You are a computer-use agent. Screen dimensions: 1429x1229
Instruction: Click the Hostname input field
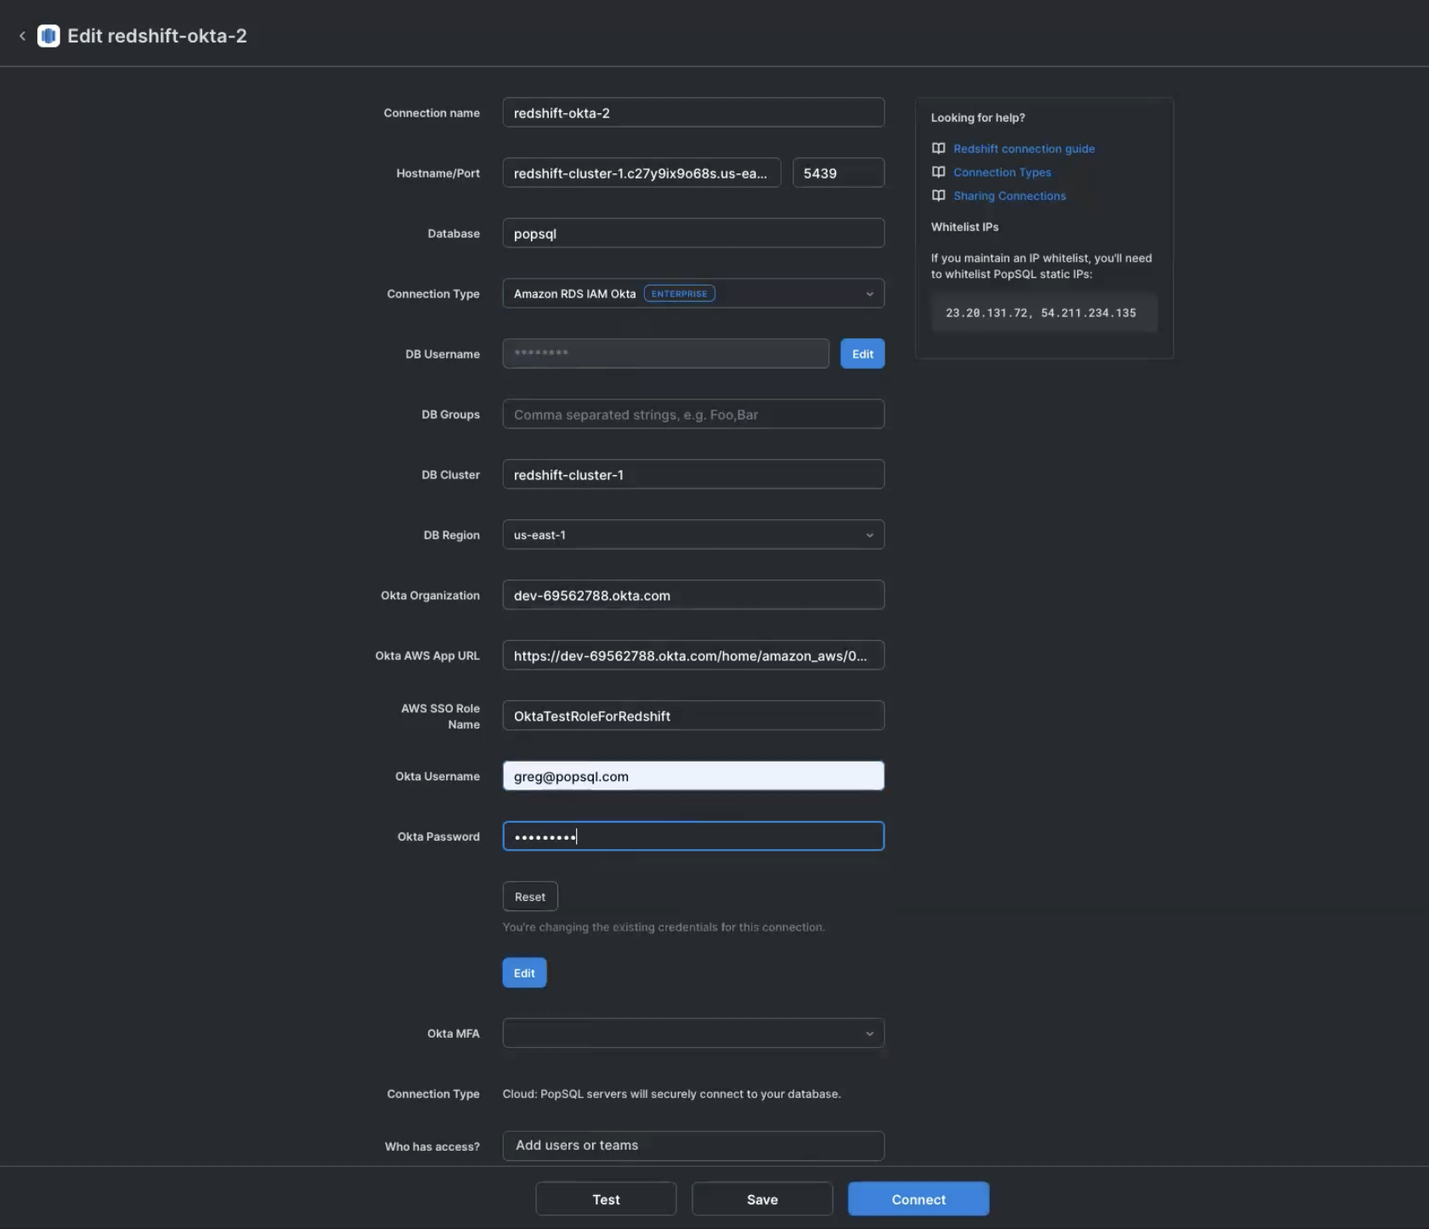pyautogui.click(x=641, y=173)
